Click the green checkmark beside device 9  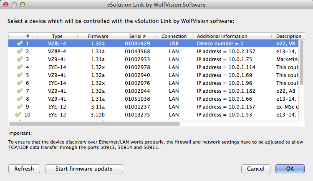[20, 107]
